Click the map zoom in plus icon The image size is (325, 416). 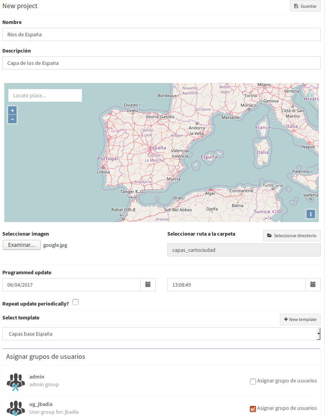pos(12,110)
